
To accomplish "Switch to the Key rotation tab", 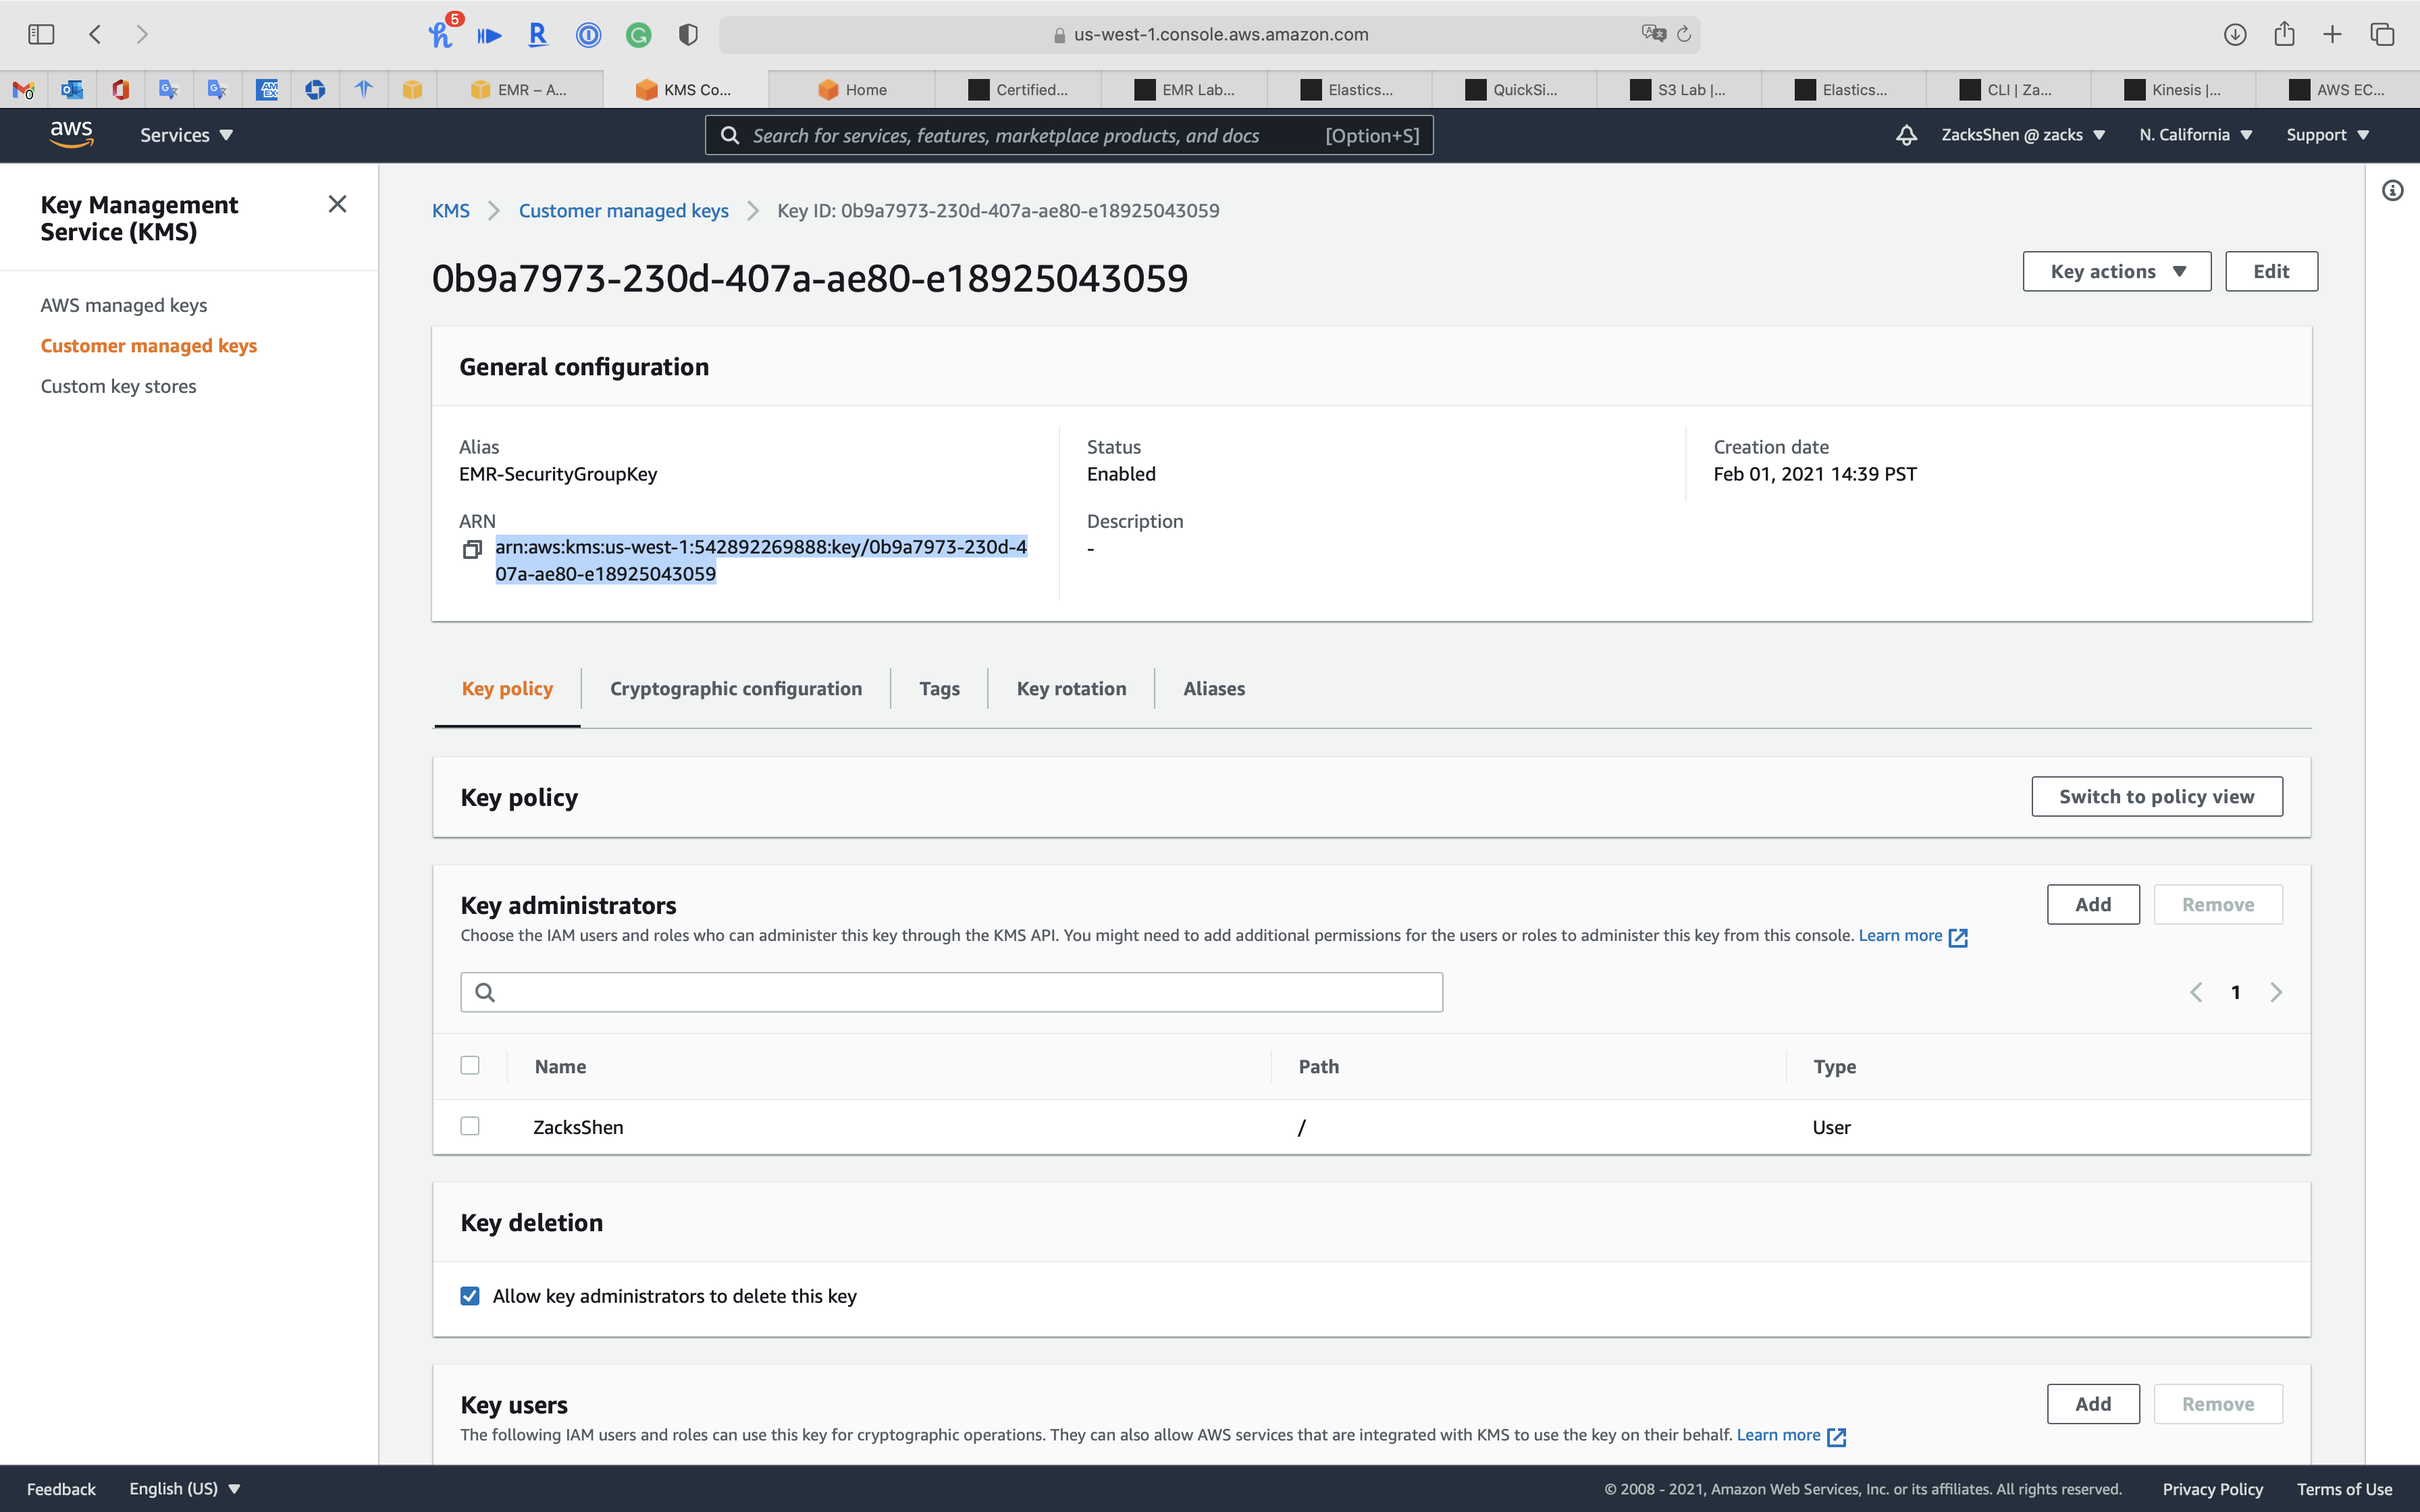I will [1071, 688].
